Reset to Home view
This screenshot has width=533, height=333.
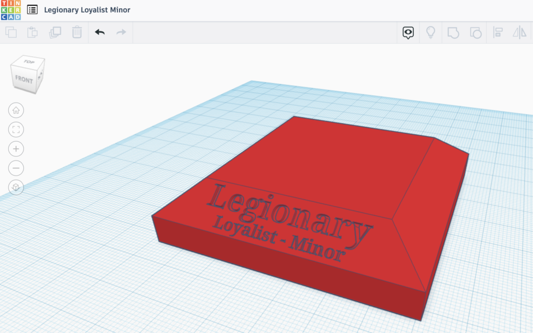[x=16, y=110]
